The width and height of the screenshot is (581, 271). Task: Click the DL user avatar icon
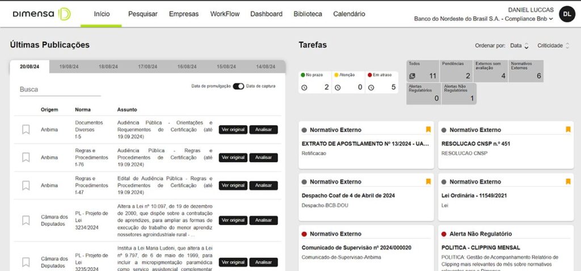coord(567,14)
